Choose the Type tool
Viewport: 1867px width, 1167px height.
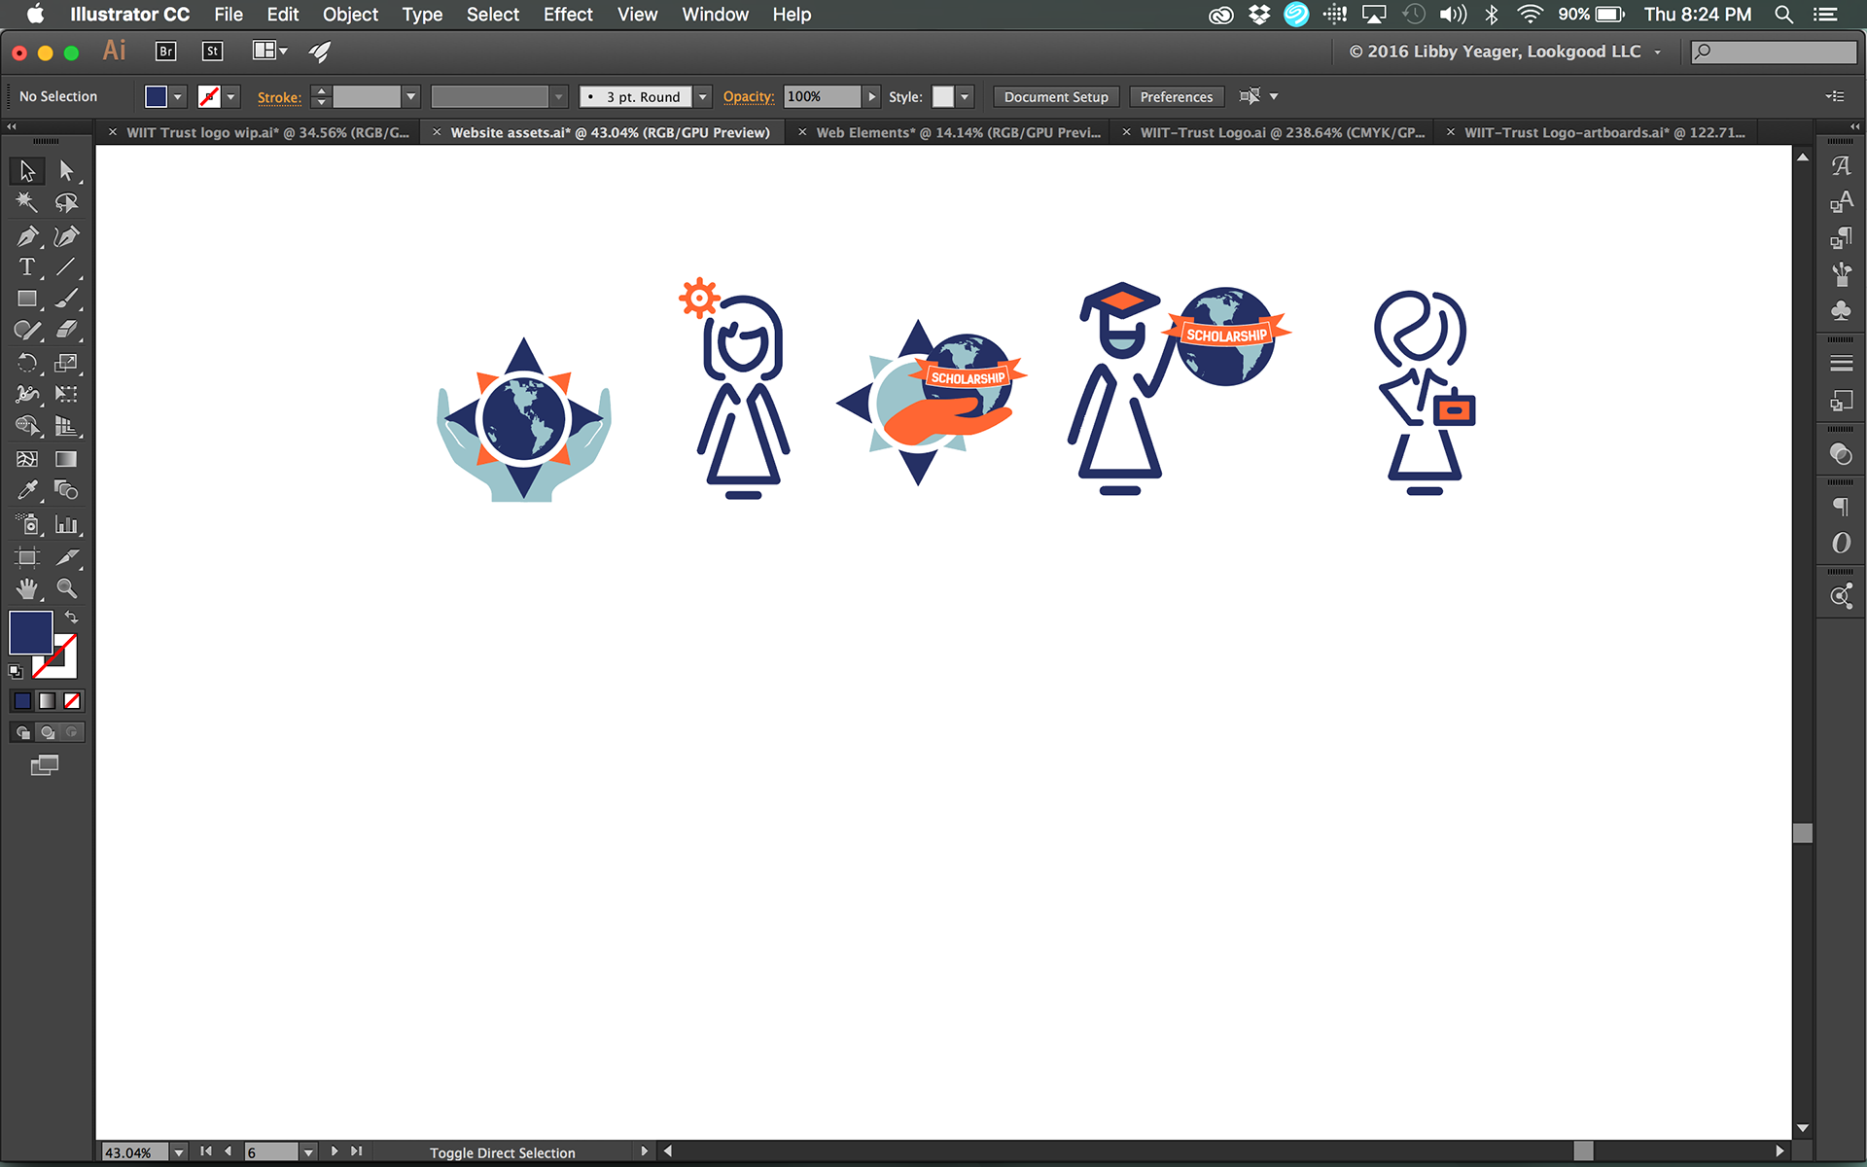(26, 266)
